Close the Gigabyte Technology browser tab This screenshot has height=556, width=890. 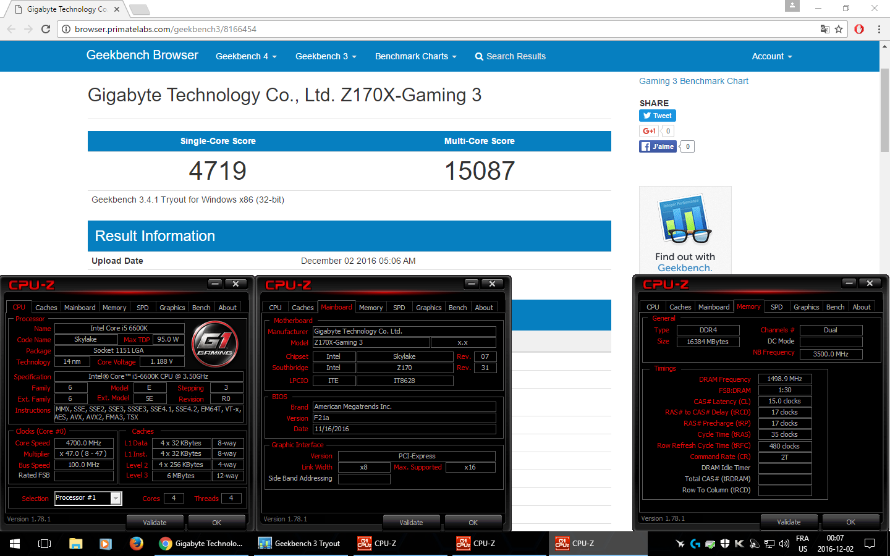point(117,9)
